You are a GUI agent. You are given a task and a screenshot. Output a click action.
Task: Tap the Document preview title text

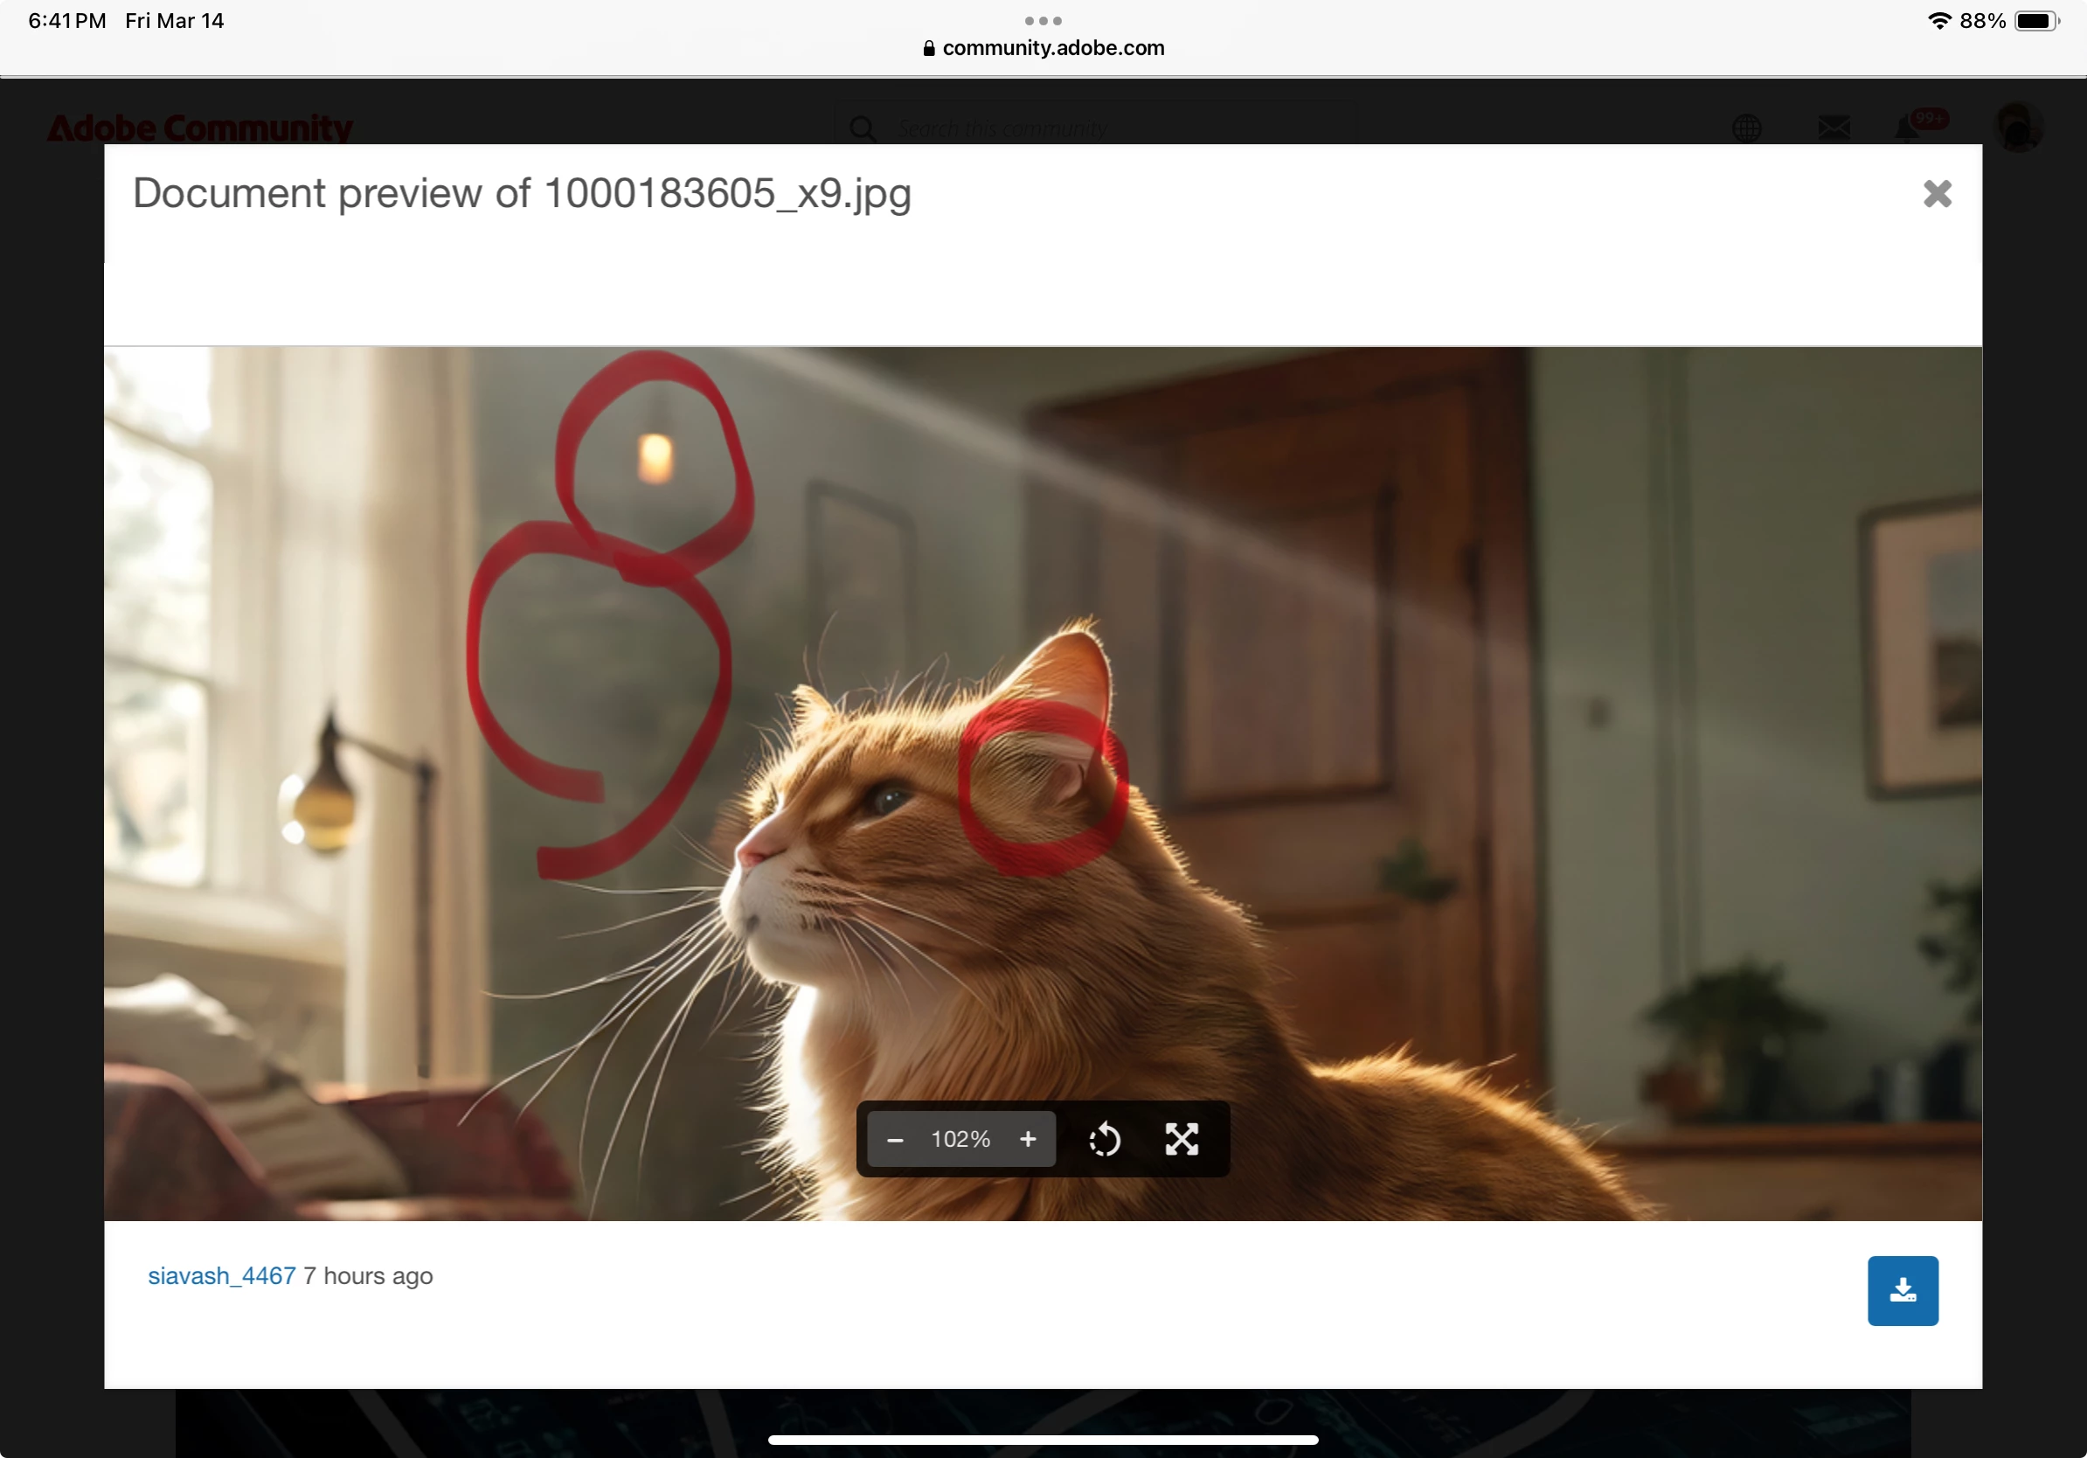coord(522,193)
